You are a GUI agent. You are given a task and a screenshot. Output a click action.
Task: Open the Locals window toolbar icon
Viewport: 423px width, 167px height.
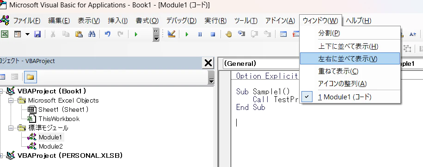coord(283,34)
